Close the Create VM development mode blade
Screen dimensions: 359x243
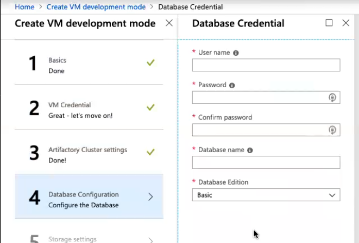[169, 23]
